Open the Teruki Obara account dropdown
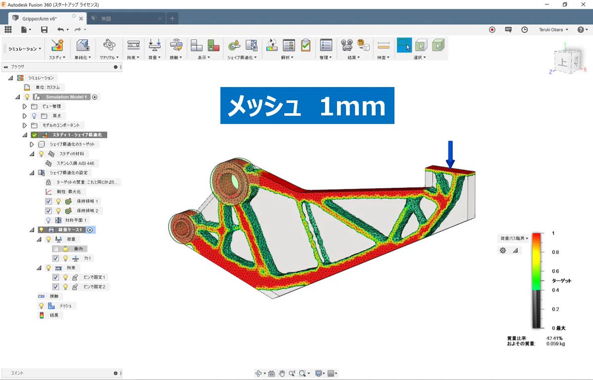Viewport: 593px width, 380px height. tap(553, 30)
